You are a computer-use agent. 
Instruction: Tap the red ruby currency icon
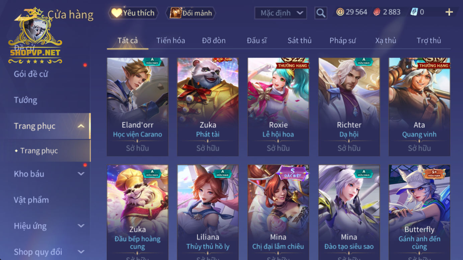click(x=377, y=12)
